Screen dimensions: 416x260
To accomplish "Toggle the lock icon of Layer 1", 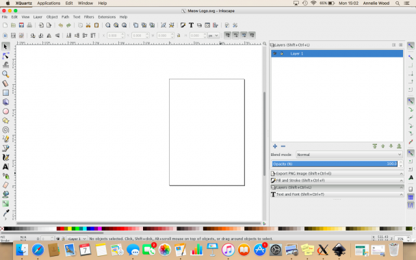I will [282, 53].
